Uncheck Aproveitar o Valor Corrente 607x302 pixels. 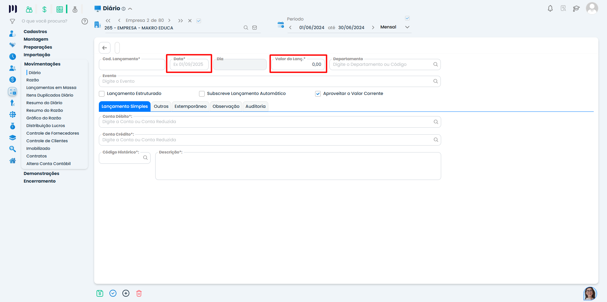(x=318, y=94)
